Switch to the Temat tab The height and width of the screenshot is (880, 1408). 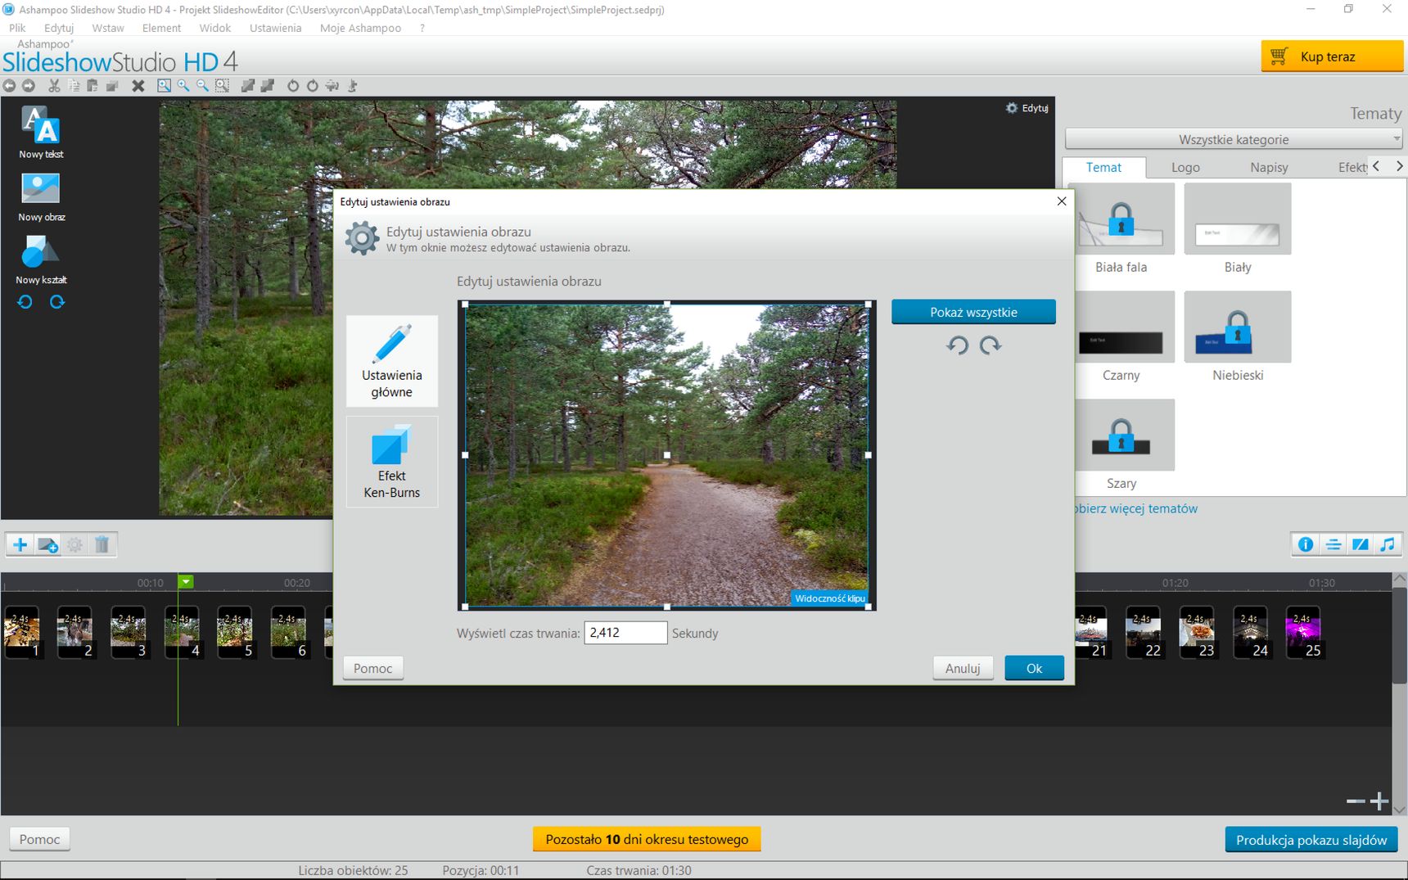pos(1103,167)
